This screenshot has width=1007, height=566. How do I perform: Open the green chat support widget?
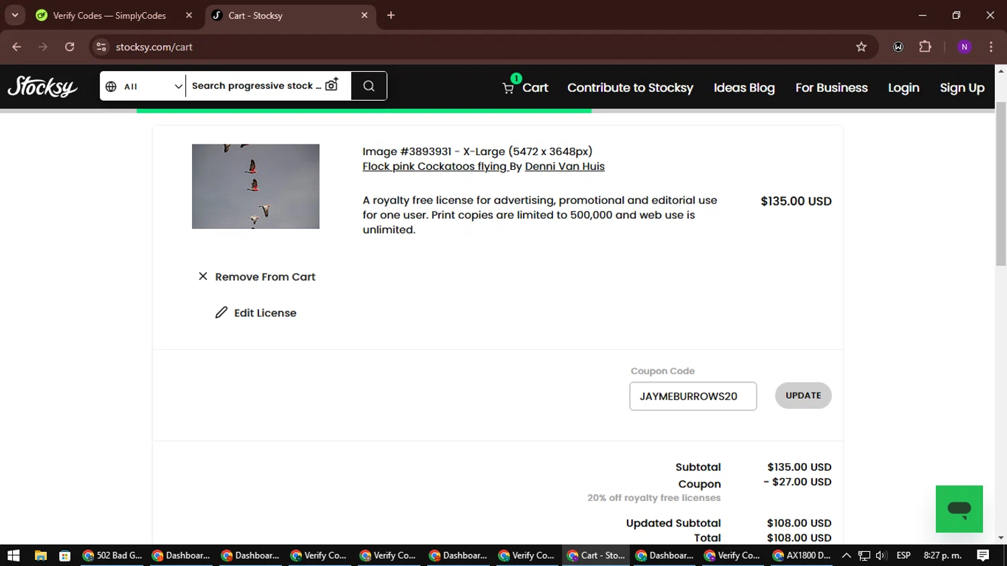pyautogui.click(x=959, y=509)
